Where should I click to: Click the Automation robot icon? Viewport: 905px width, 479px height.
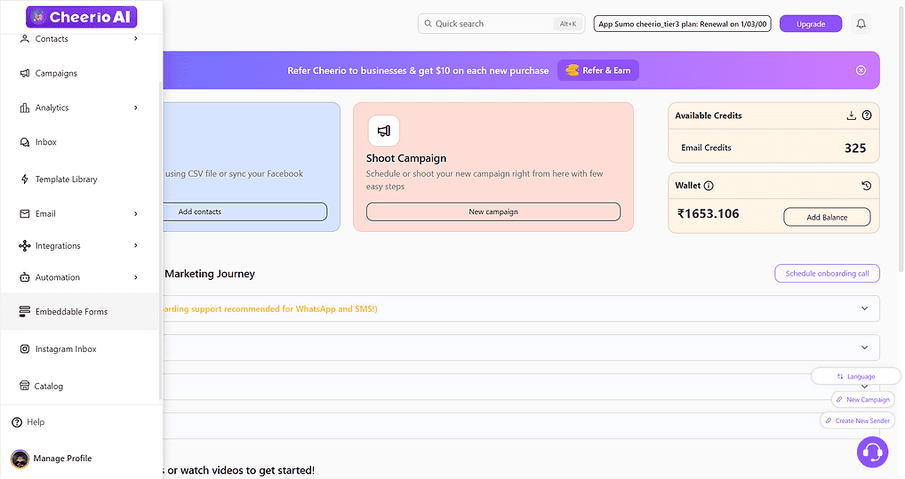(x=24, y=277)
